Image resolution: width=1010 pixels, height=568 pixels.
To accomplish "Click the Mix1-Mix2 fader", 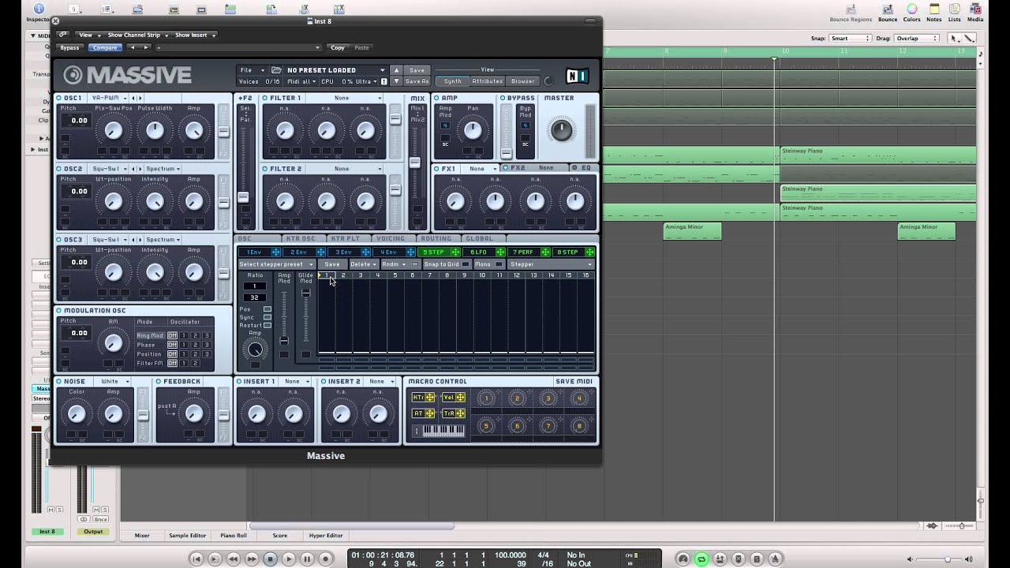I will tap(414, 163).
